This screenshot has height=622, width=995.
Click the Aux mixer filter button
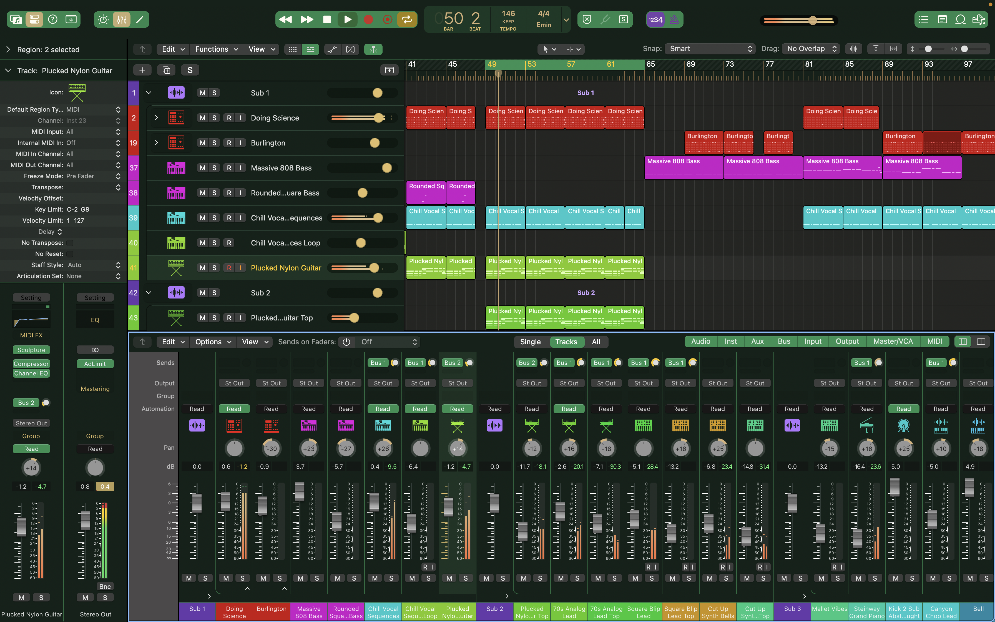[757, 342]
